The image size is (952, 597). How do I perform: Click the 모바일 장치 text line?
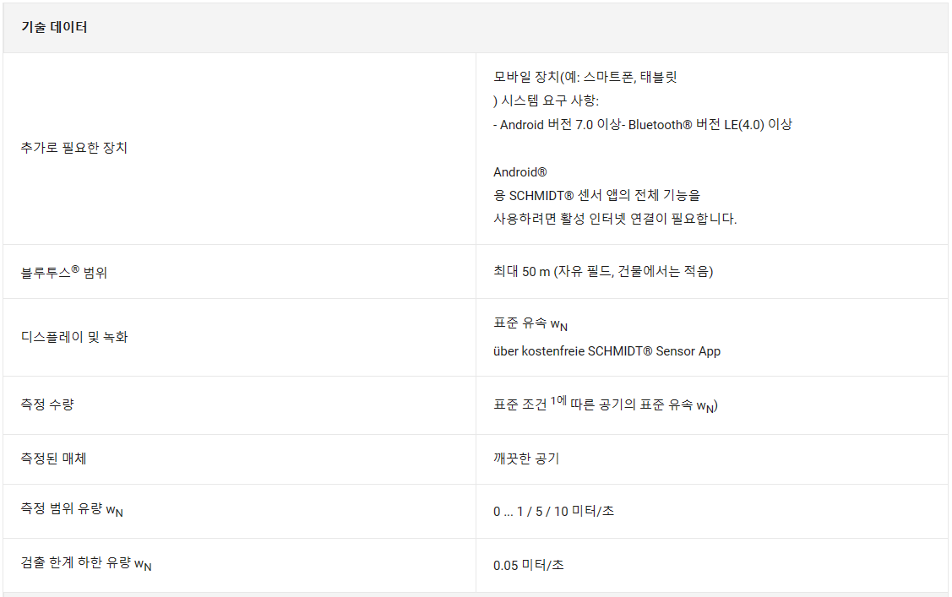(585, 77)
